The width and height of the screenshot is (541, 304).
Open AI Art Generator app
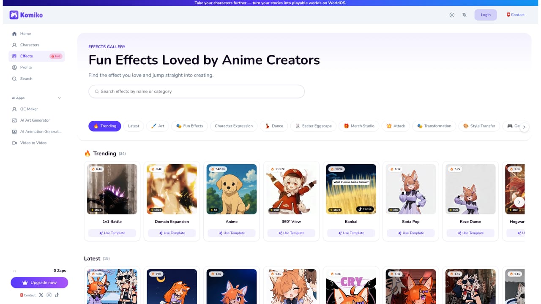pos(36,120)
